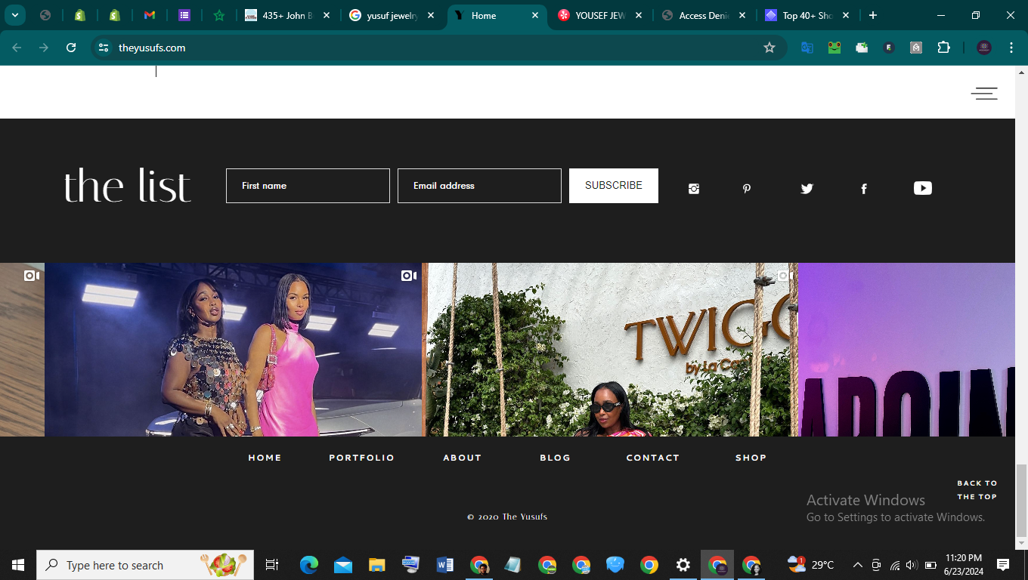The image size is (1028, 580).
Task: Launch Microsoft Edge from the taskbar
Action: [x=308, y=565]
